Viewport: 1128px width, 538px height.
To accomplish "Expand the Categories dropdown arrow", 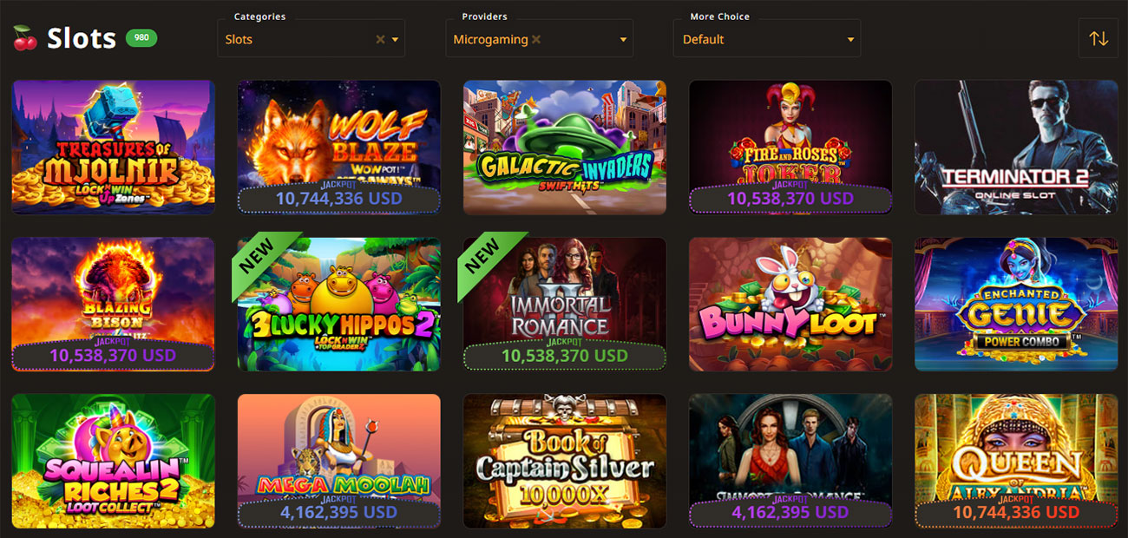I will coord(396,40).
